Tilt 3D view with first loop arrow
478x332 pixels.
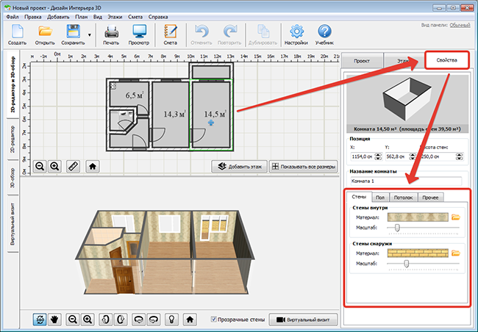tap(139, 320)
